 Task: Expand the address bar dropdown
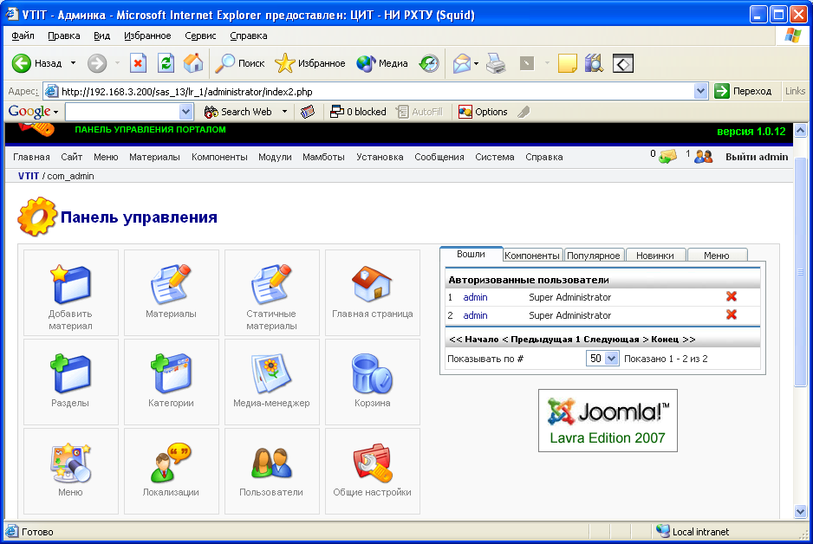[700, 92]
